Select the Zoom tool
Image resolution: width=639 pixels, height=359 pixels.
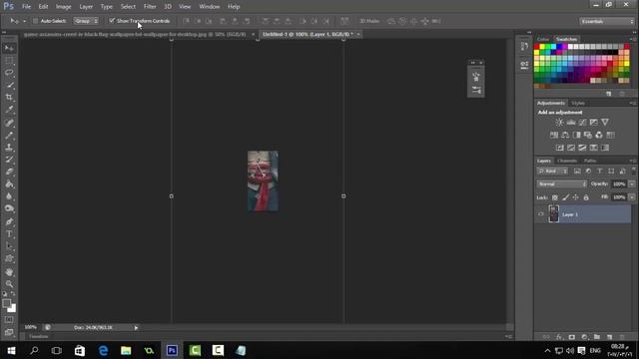[x=9, y=283]
